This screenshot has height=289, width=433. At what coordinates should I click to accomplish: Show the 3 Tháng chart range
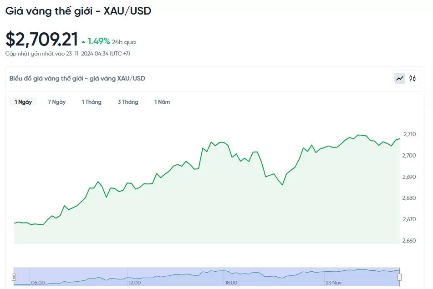[x=128, y=102]
